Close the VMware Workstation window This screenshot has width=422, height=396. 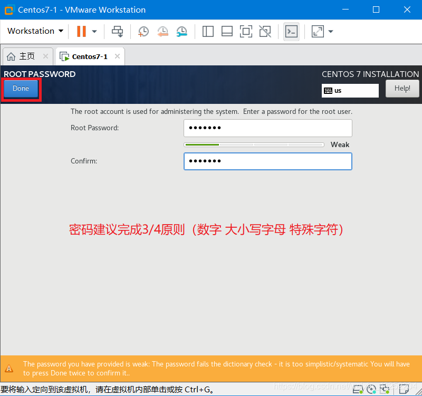click(x=407, y=9)
